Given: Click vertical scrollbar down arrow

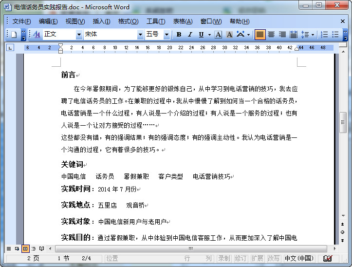Looking at the screenshot, I should (x=343, y=216).
